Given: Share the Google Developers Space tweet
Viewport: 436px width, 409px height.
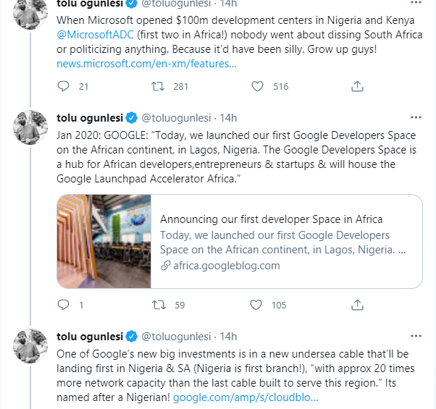Looking at the screenshot, I should (357, 305).
